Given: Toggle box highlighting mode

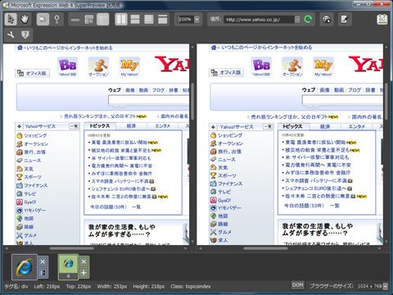Looking at the screenshot, I should point(43,19).
